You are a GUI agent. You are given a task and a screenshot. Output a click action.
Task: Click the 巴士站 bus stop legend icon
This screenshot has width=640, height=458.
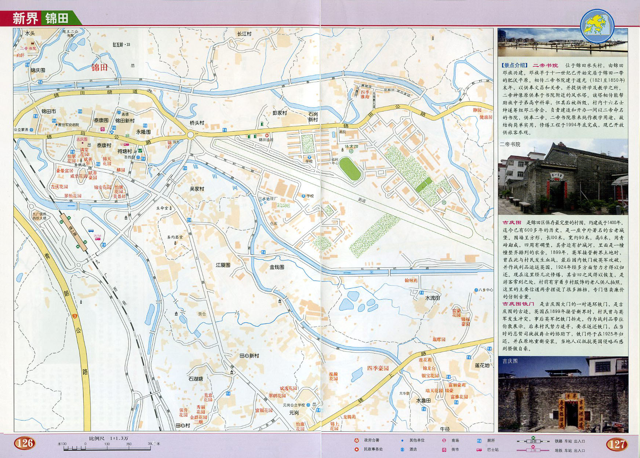479,450
